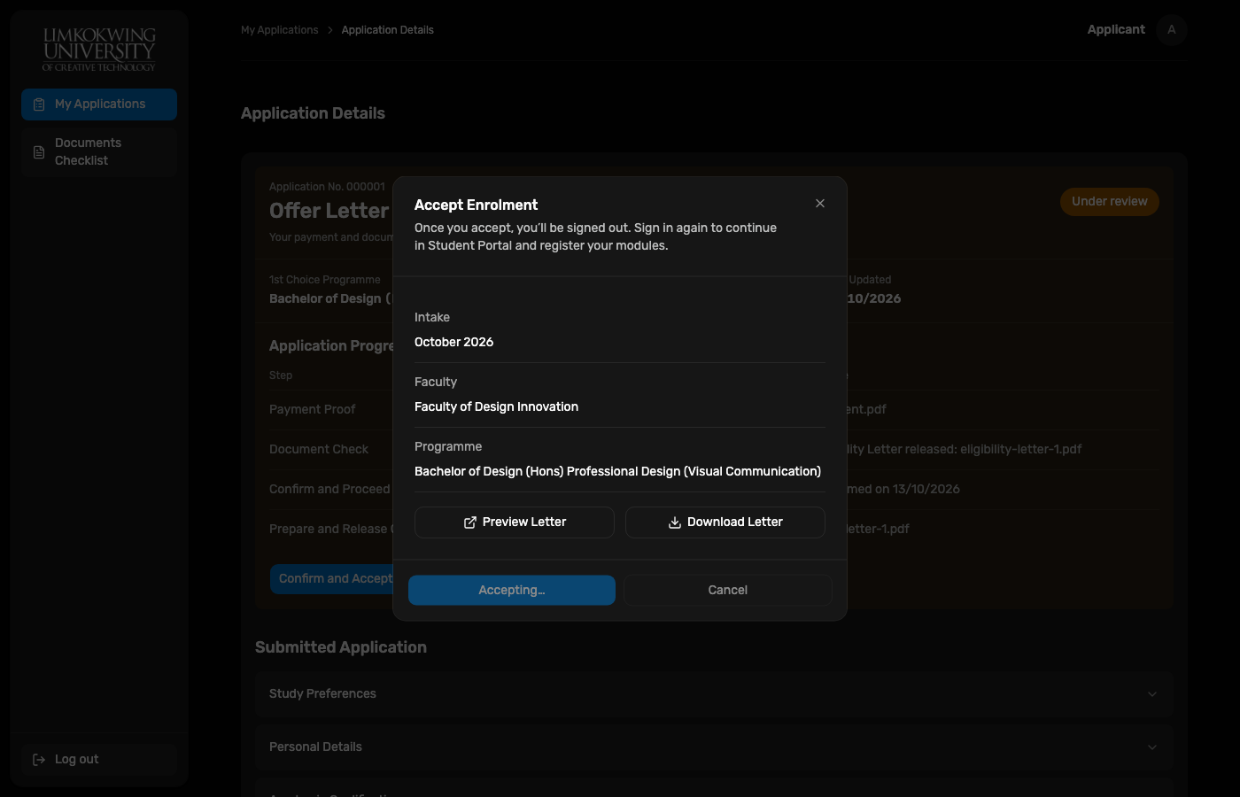Screen dimensions: 1240x797
Task: Click the Under review status badge
Action: [1110, 202]
